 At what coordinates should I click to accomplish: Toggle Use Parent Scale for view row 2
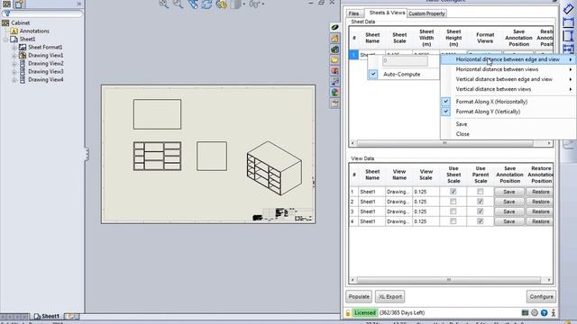point(480,202)
